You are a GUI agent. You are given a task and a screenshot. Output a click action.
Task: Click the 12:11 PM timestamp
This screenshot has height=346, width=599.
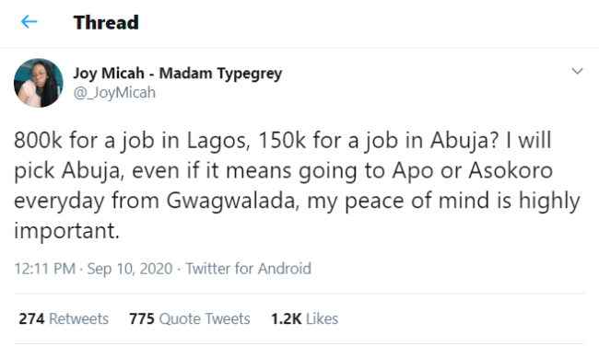tap(45, 269)
